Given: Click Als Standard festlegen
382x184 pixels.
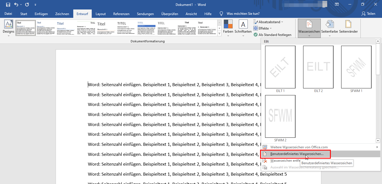Looking at the screenshot, I should point(272,35).
